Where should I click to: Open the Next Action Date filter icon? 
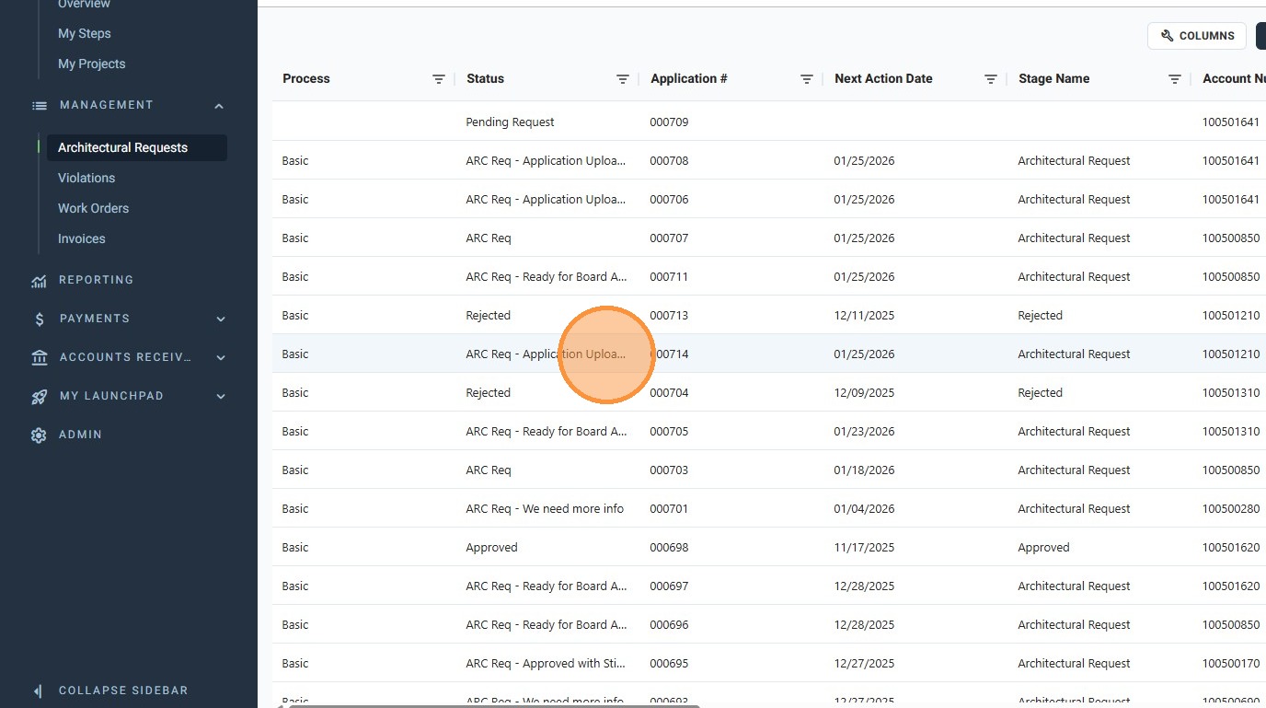point(991,79)
